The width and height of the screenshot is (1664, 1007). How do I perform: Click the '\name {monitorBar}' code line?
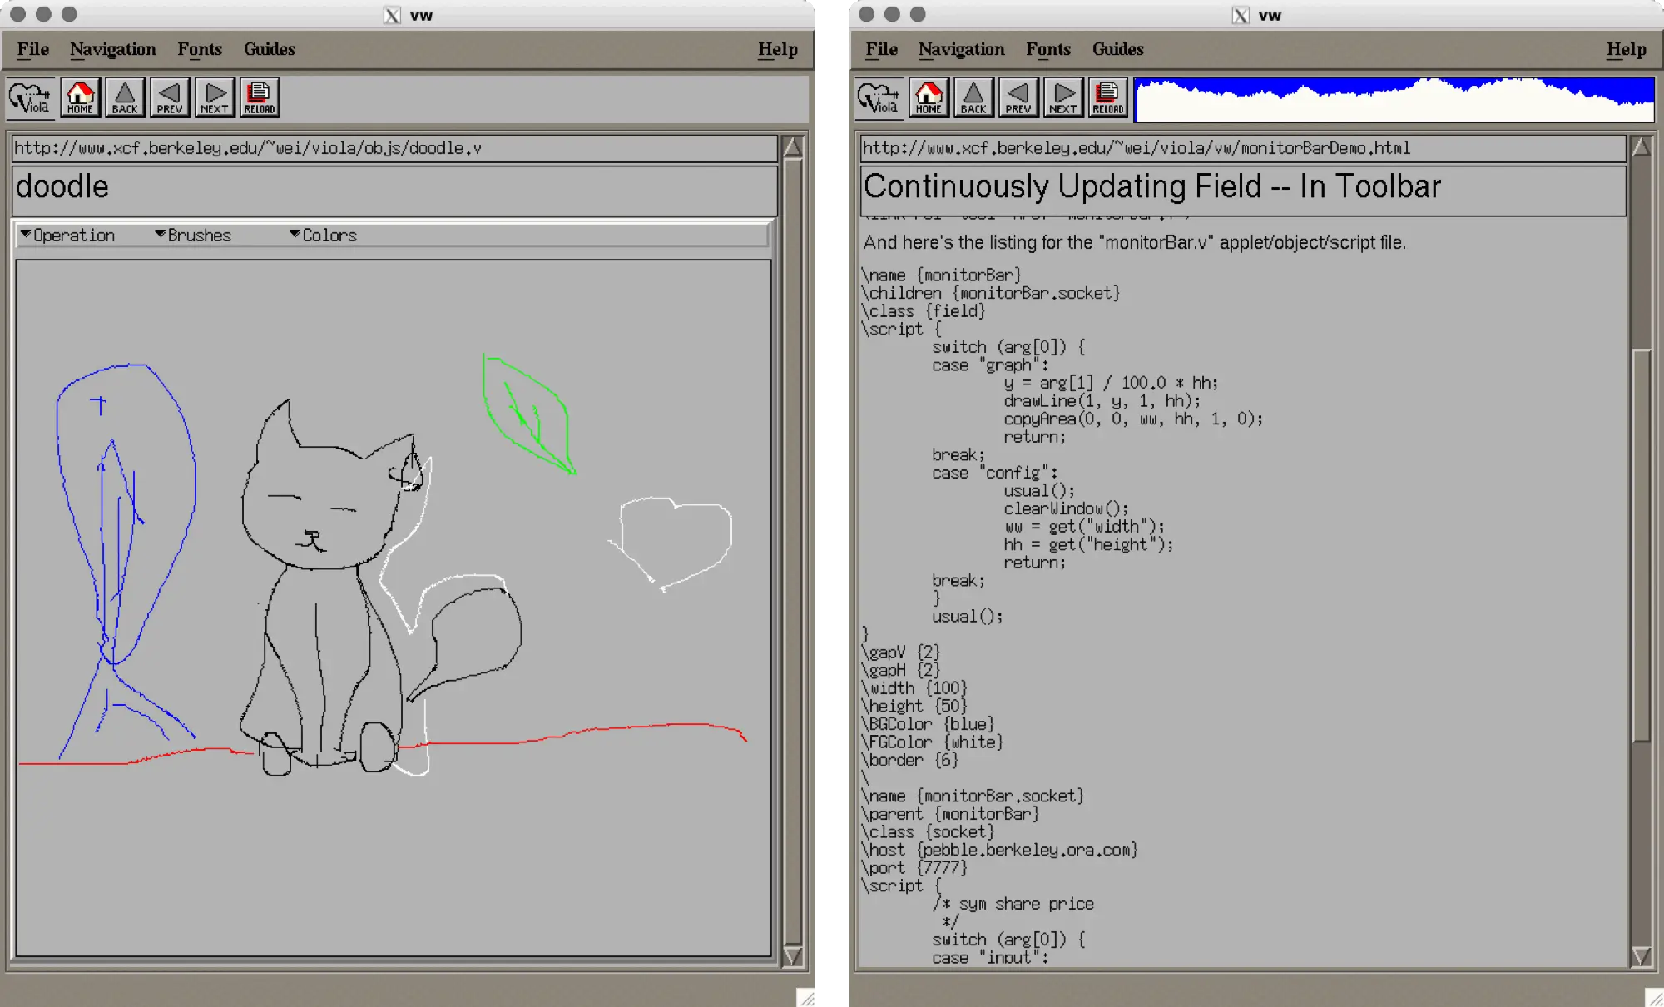click(x=941, y=275)
